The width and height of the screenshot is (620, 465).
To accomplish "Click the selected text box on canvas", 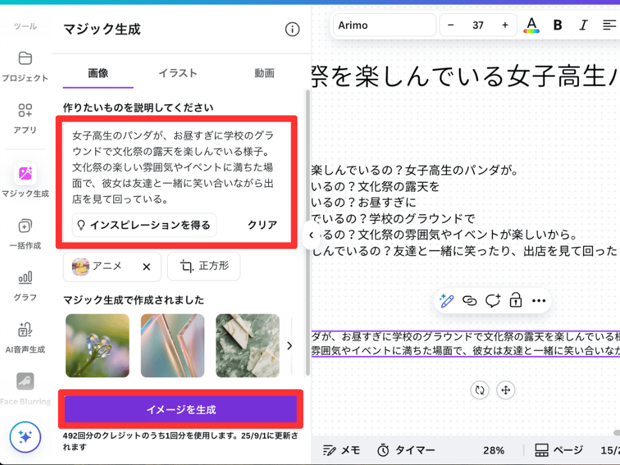I will (x=466, y=344).
